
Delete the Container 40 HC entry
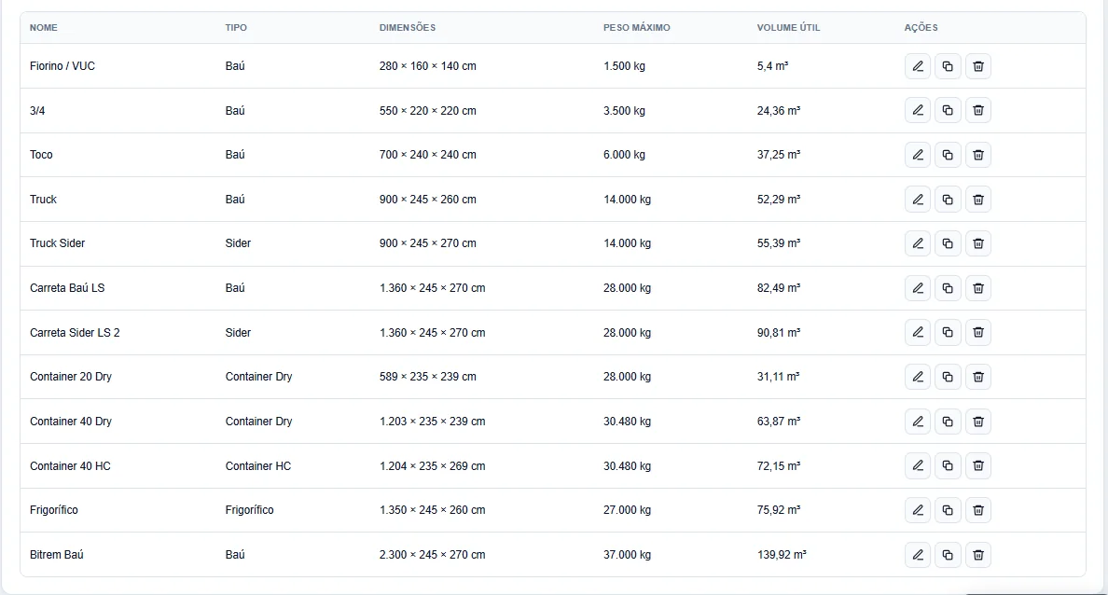(978, 465)
